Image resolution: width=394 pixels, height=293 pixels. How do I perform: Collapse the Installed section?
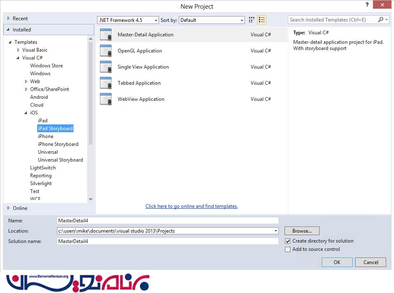coord(8,30)
